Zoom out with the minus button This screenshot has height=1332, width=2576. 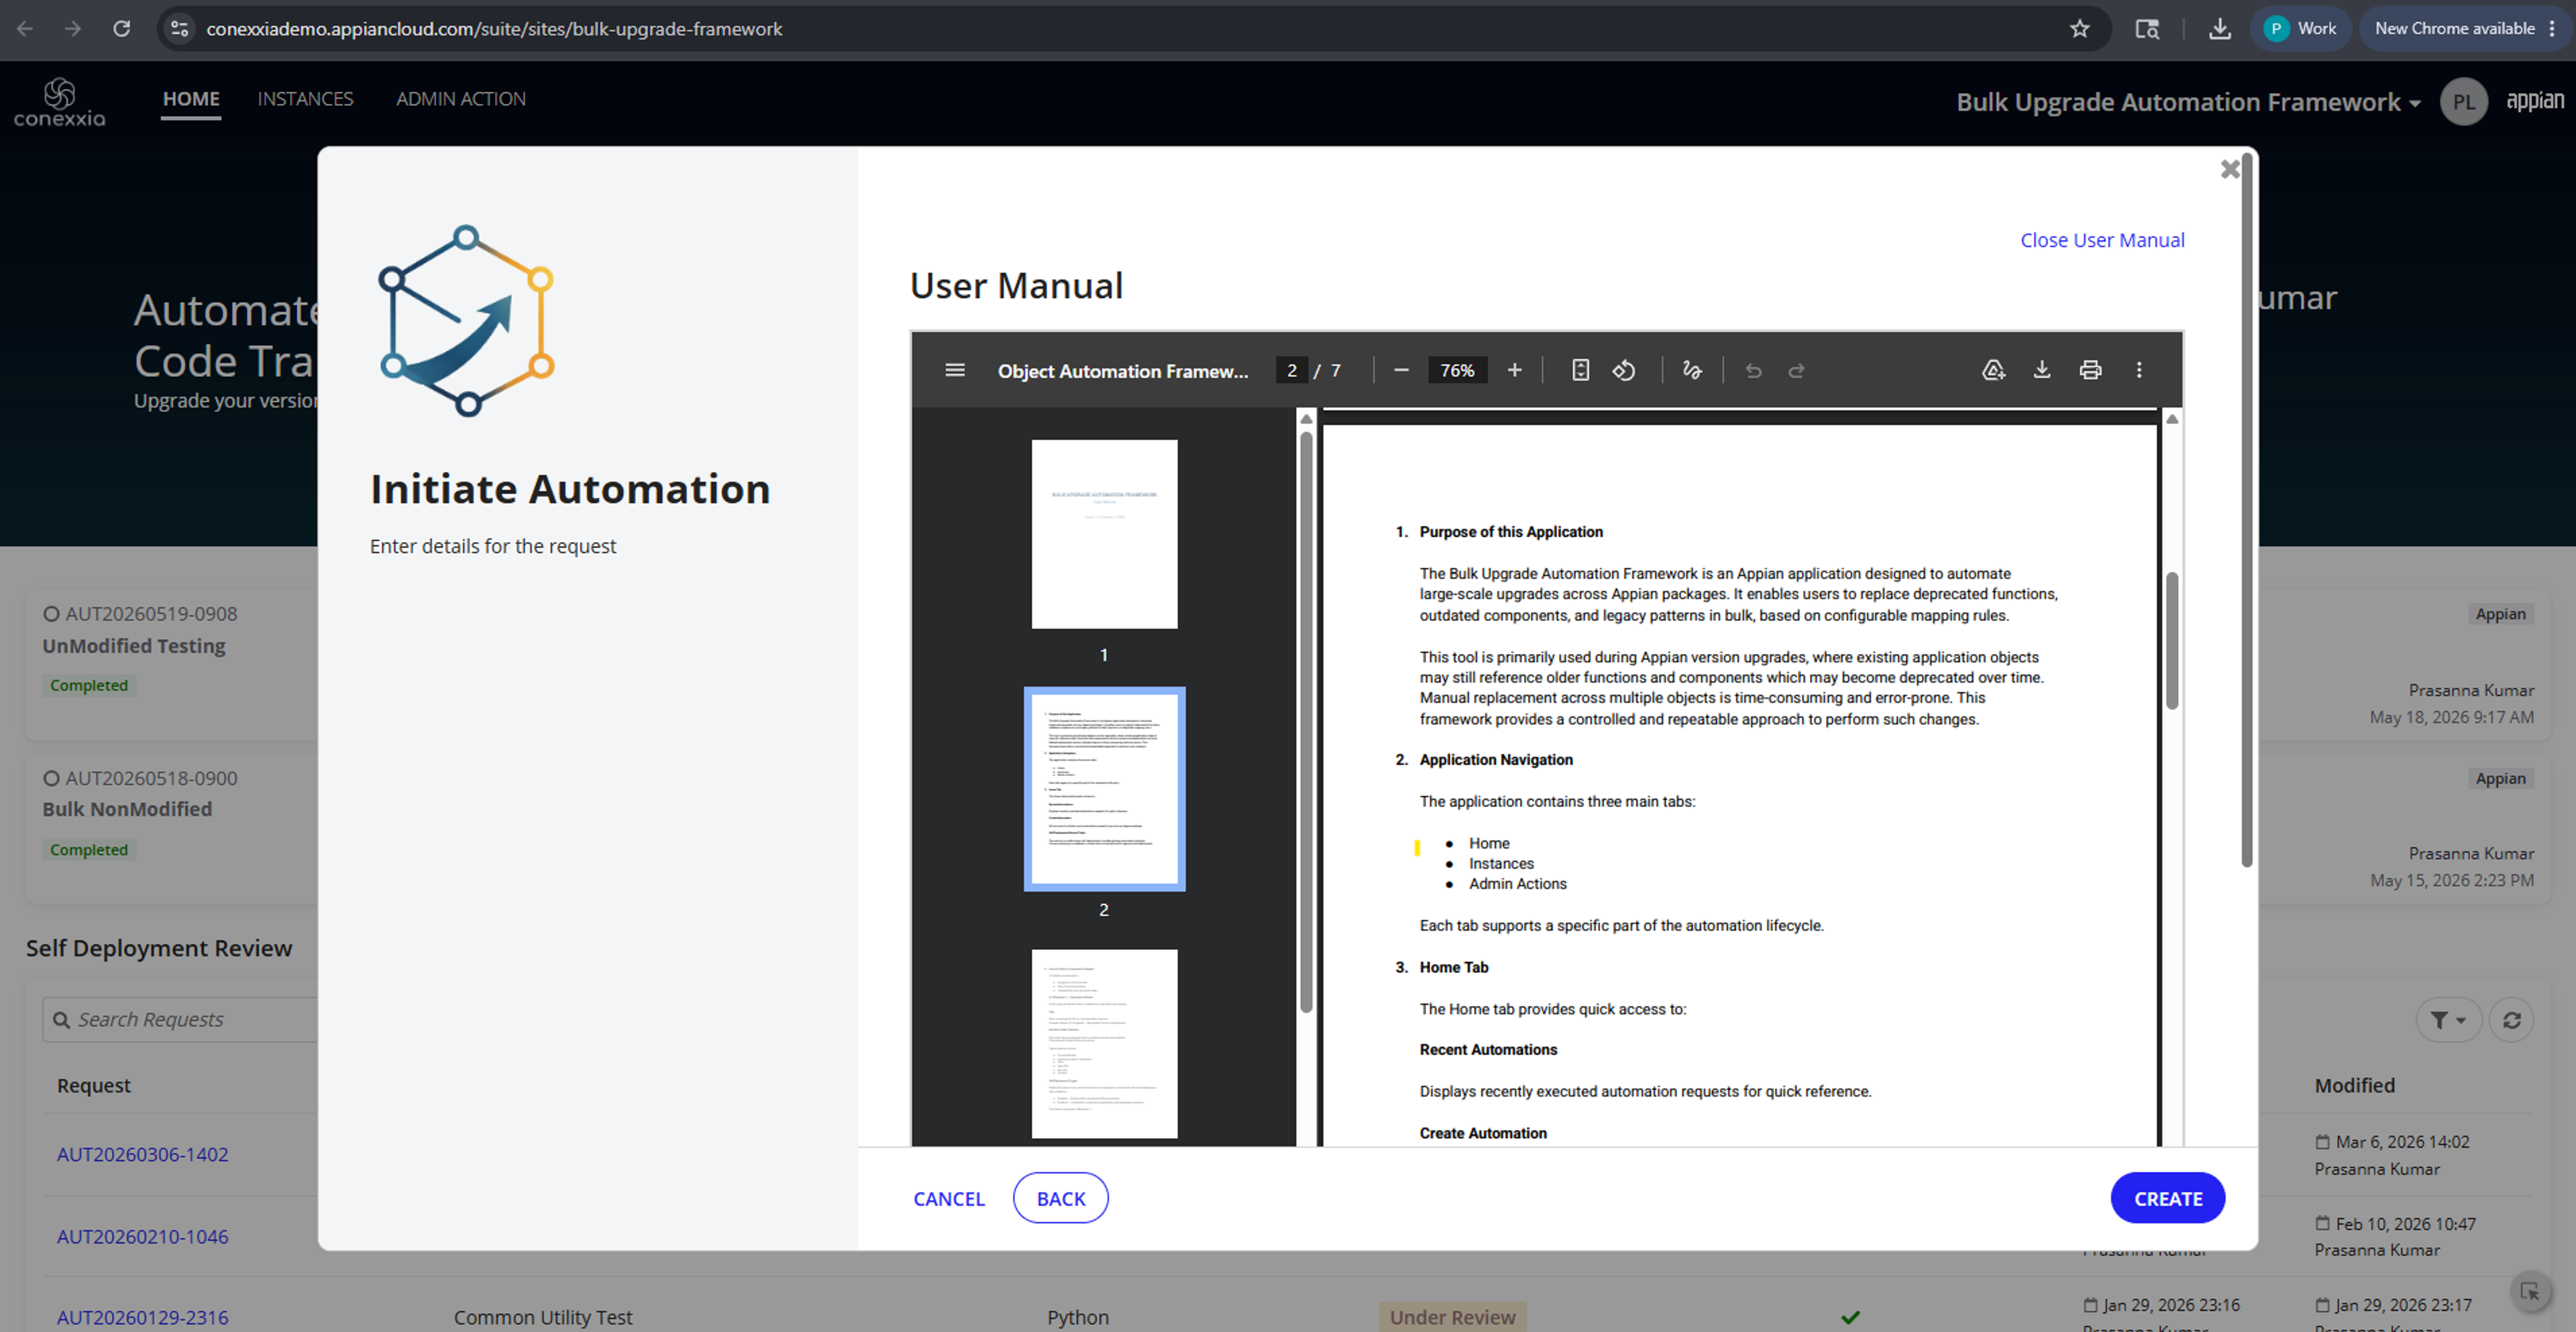tap(1401, 370)
